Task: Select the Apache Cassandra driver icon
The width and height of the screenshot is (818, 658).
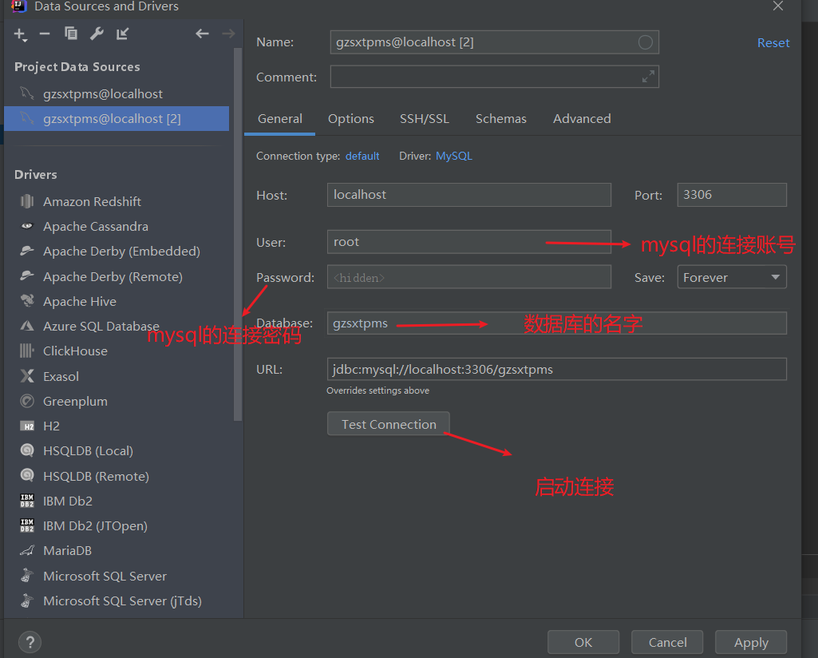Action: [x=27, y=227]
